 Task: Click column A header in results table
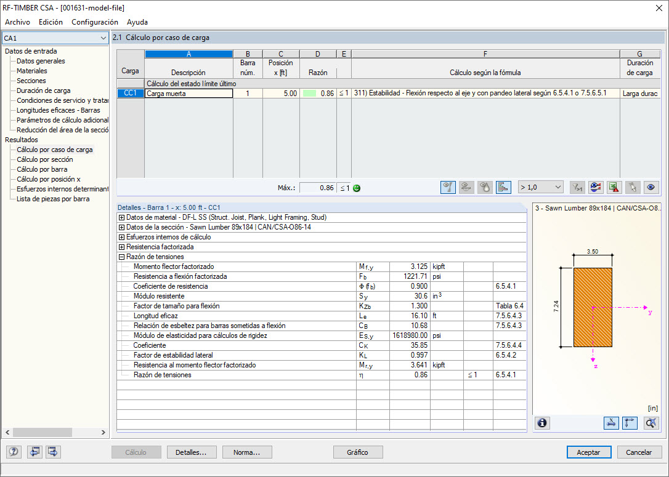point(189,54)
